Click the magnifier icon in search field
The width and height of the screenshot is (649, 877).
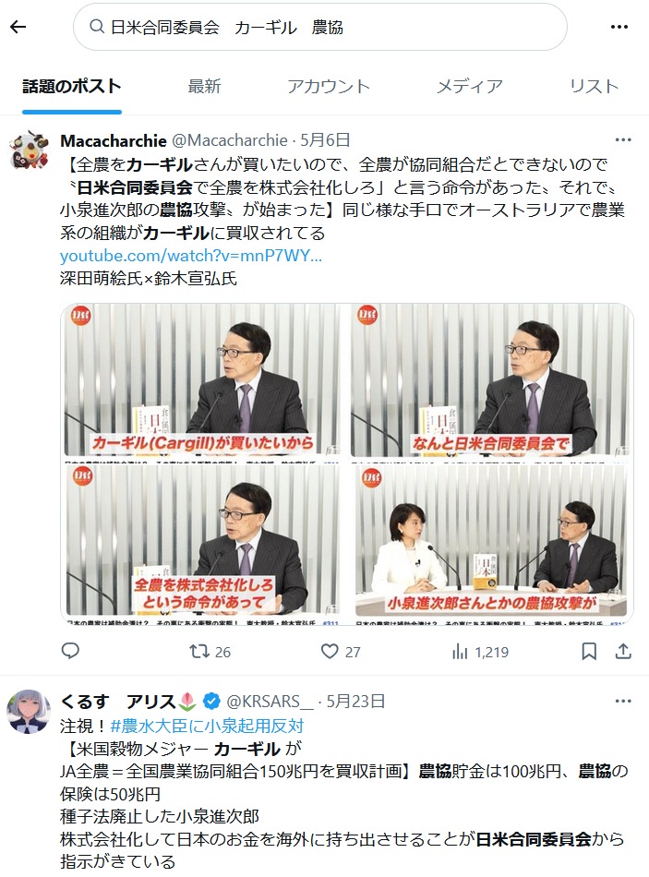pos(97,27)
